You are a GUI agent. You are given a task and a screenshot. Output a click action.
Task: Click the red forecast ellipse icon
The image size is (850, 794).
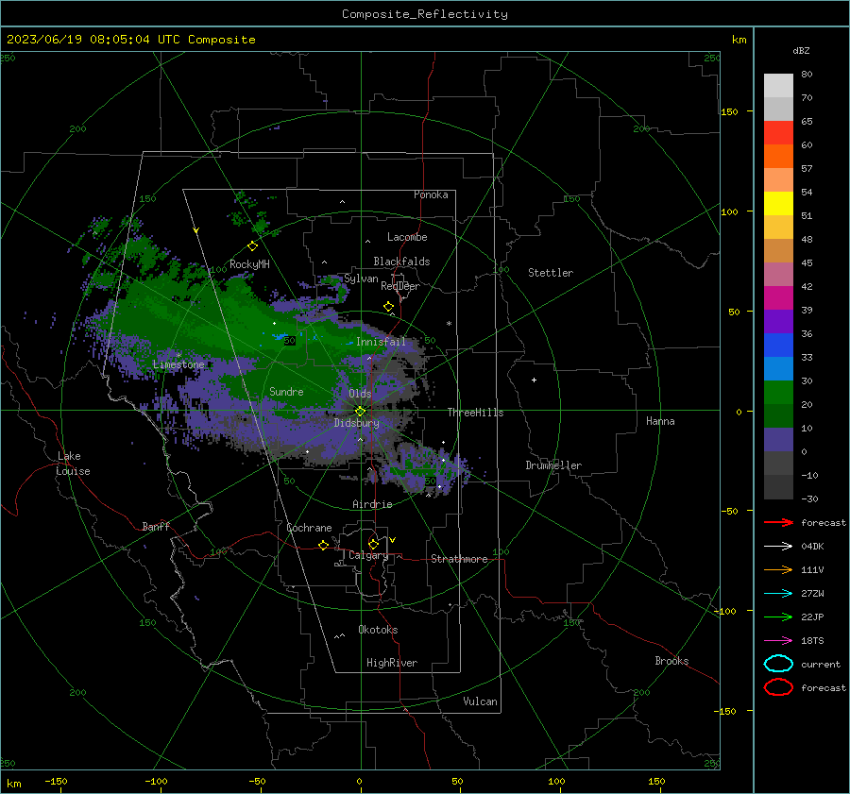point(778,687)
